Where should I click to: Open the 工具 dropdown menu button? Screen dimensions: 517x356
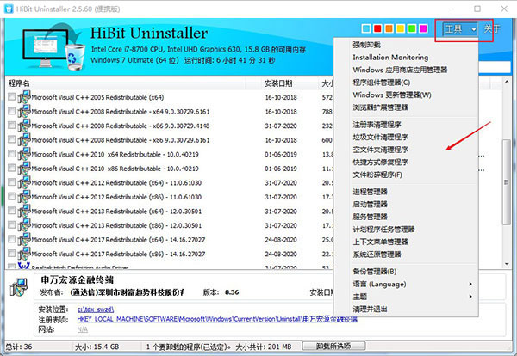tap(460, 29)
